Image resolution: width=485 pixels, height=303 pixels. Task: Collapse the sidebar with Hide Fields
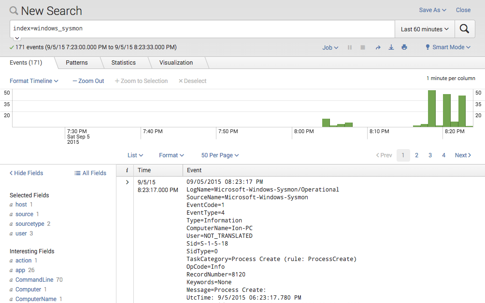(26, 173)
